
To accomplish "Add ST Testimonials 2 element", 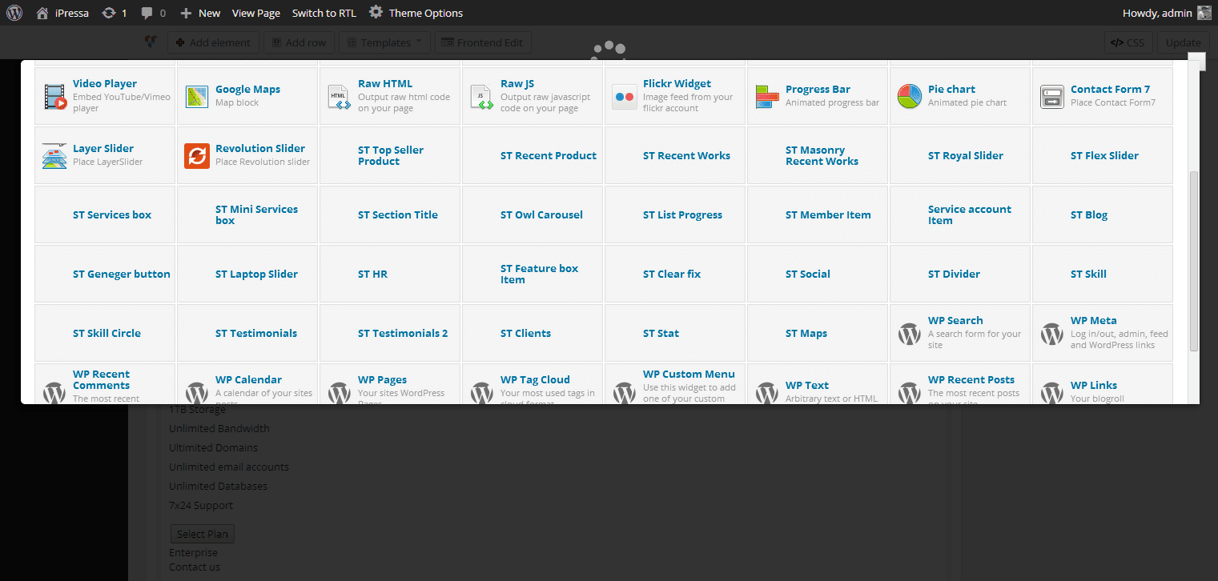I will click(x=390, y=333).
